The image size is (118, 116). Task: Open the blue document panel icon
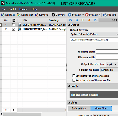point(77,20)
